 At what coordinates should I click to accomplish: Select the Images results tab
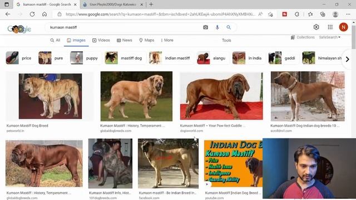[76, 40]
